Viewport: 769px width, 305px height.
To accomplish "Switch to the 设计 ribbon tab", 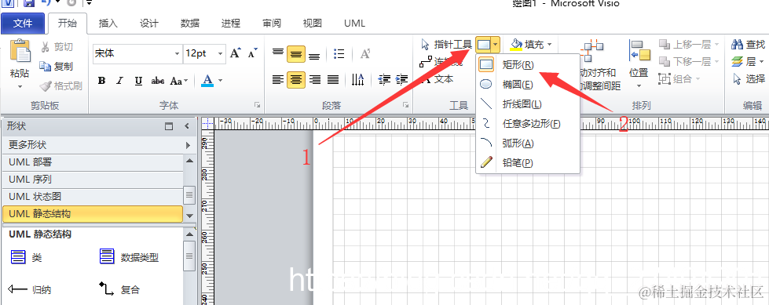I will tap(148, 23).
